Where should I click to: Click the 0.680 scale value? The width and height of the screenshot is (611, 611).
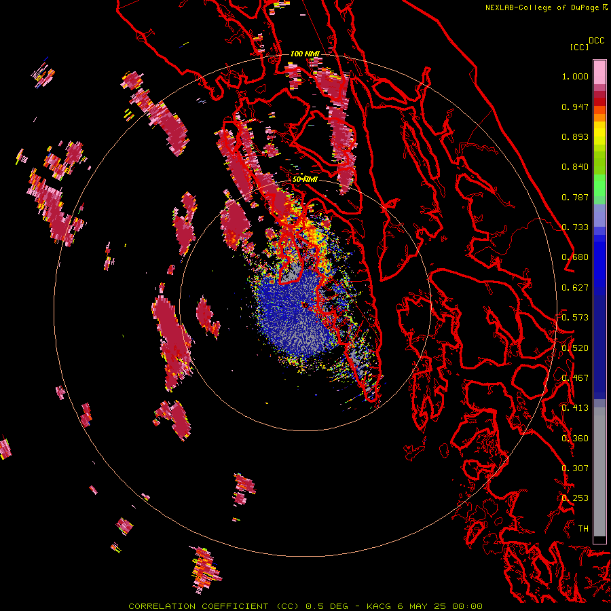click(575, 257)
